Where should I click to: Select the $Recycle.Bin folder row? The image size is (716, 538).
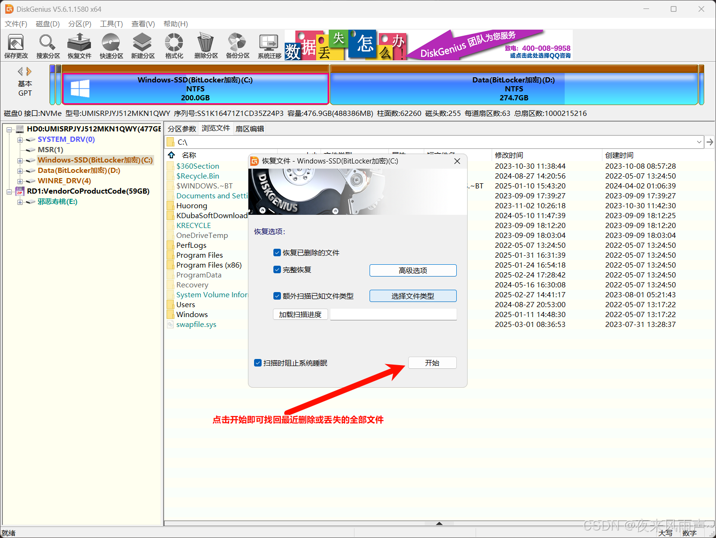[198, 176]
